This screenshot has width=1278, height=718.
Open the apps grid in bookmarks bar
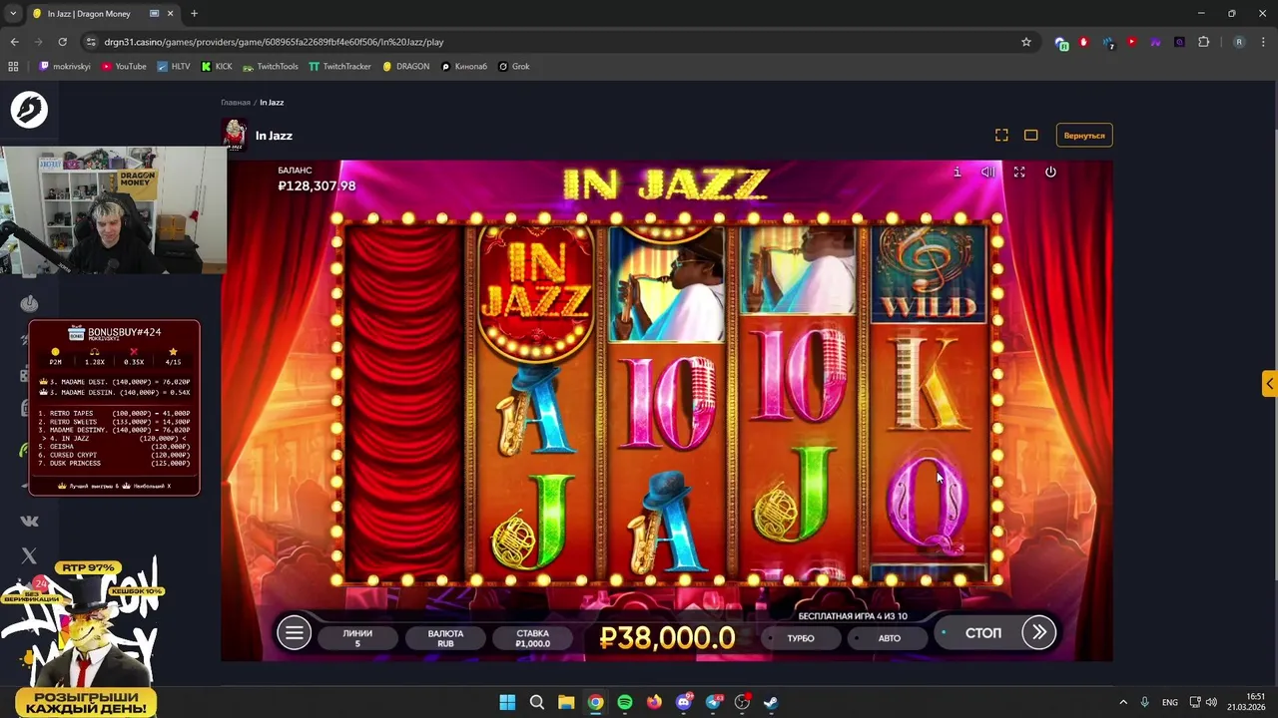point(13,67)
